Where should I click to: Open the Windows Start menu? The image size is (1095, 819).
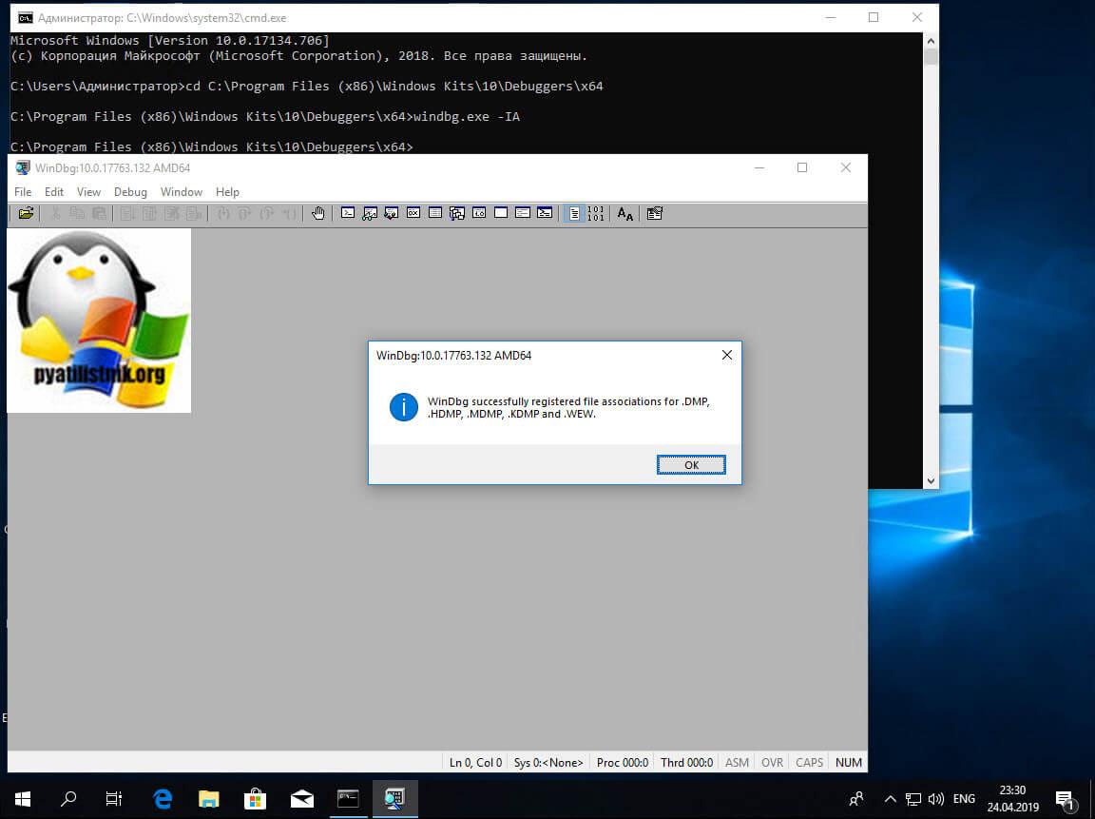[23, 798]
